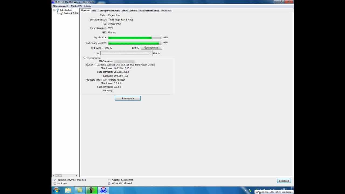Enable the Funk aus checkbox

55,183
